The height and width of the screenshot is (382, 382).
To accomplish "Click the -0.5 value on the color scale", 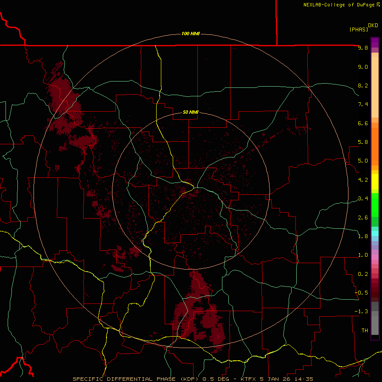I will (361, 293).
